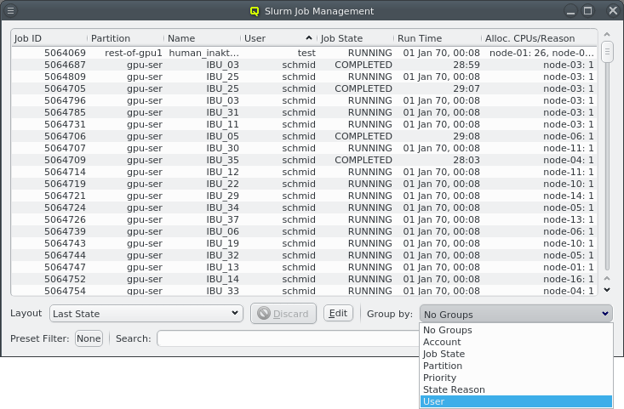The width and height of the screenshot is (624, 409).
Task: Grab the vertical scrollbar handle
Action: pos(607,53)
